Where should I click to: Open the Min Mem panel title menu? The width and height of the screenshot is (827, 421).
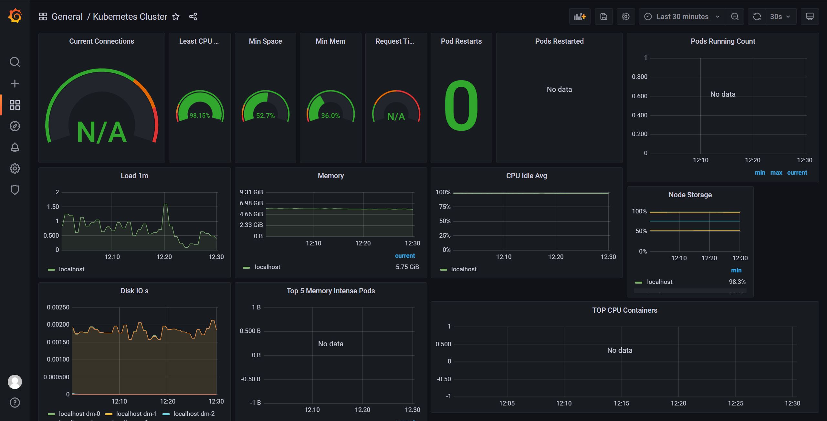pos(330,41)
